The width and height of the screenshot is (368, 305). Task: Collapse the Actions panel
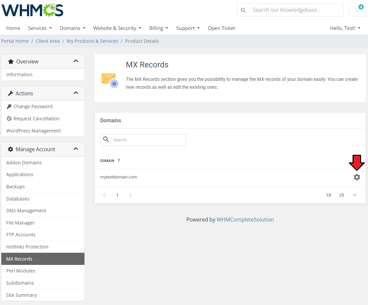(76, 93)
